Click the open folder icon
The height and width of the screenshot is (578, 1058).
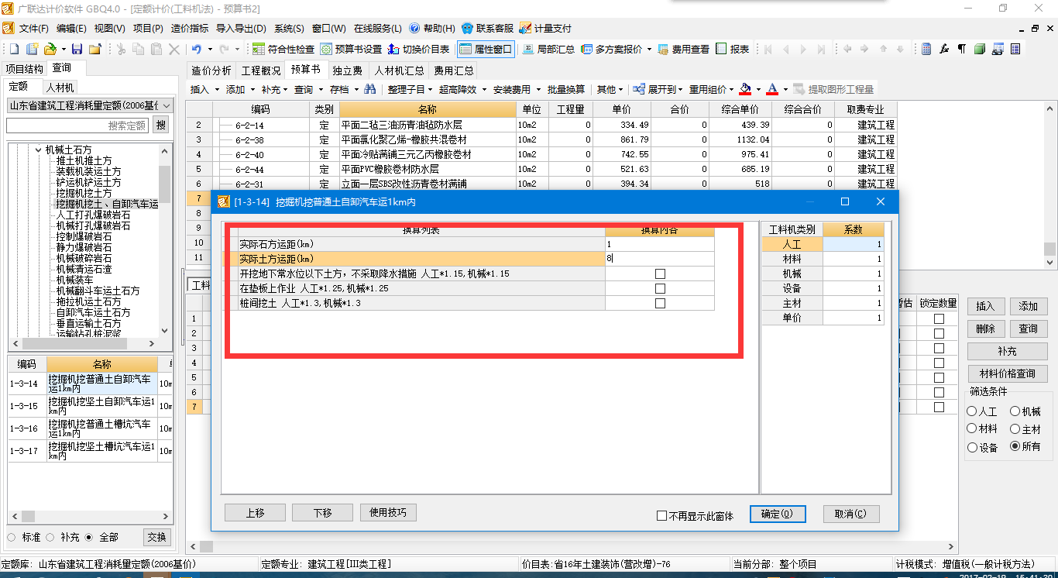[x=50, y=49]
